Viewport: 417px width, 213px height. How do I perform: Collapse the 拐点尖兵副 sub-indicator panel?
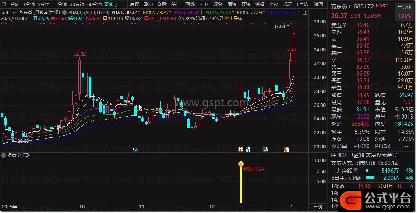pos(3,155)
